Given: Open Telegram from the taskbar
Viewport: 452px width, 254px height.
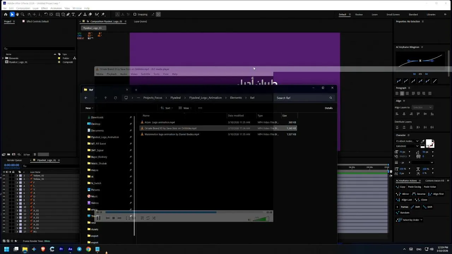Looking at the screenshot, I should [x=79, y=249].
